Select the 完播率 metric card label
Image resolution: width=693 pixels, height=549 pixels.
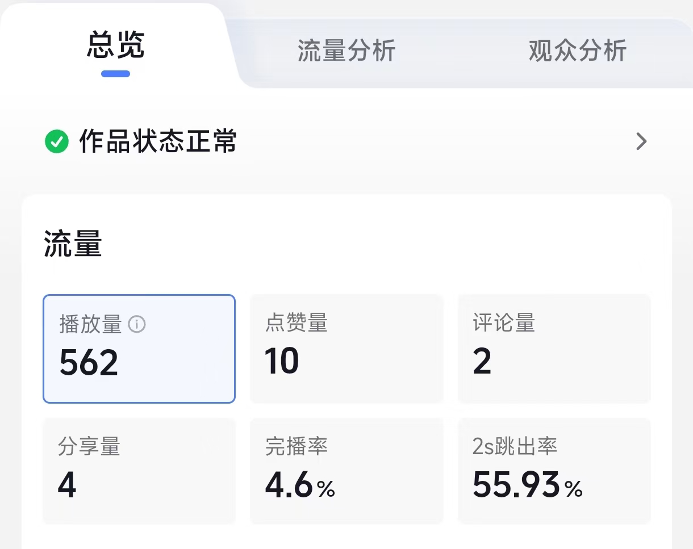coord(297,447)
